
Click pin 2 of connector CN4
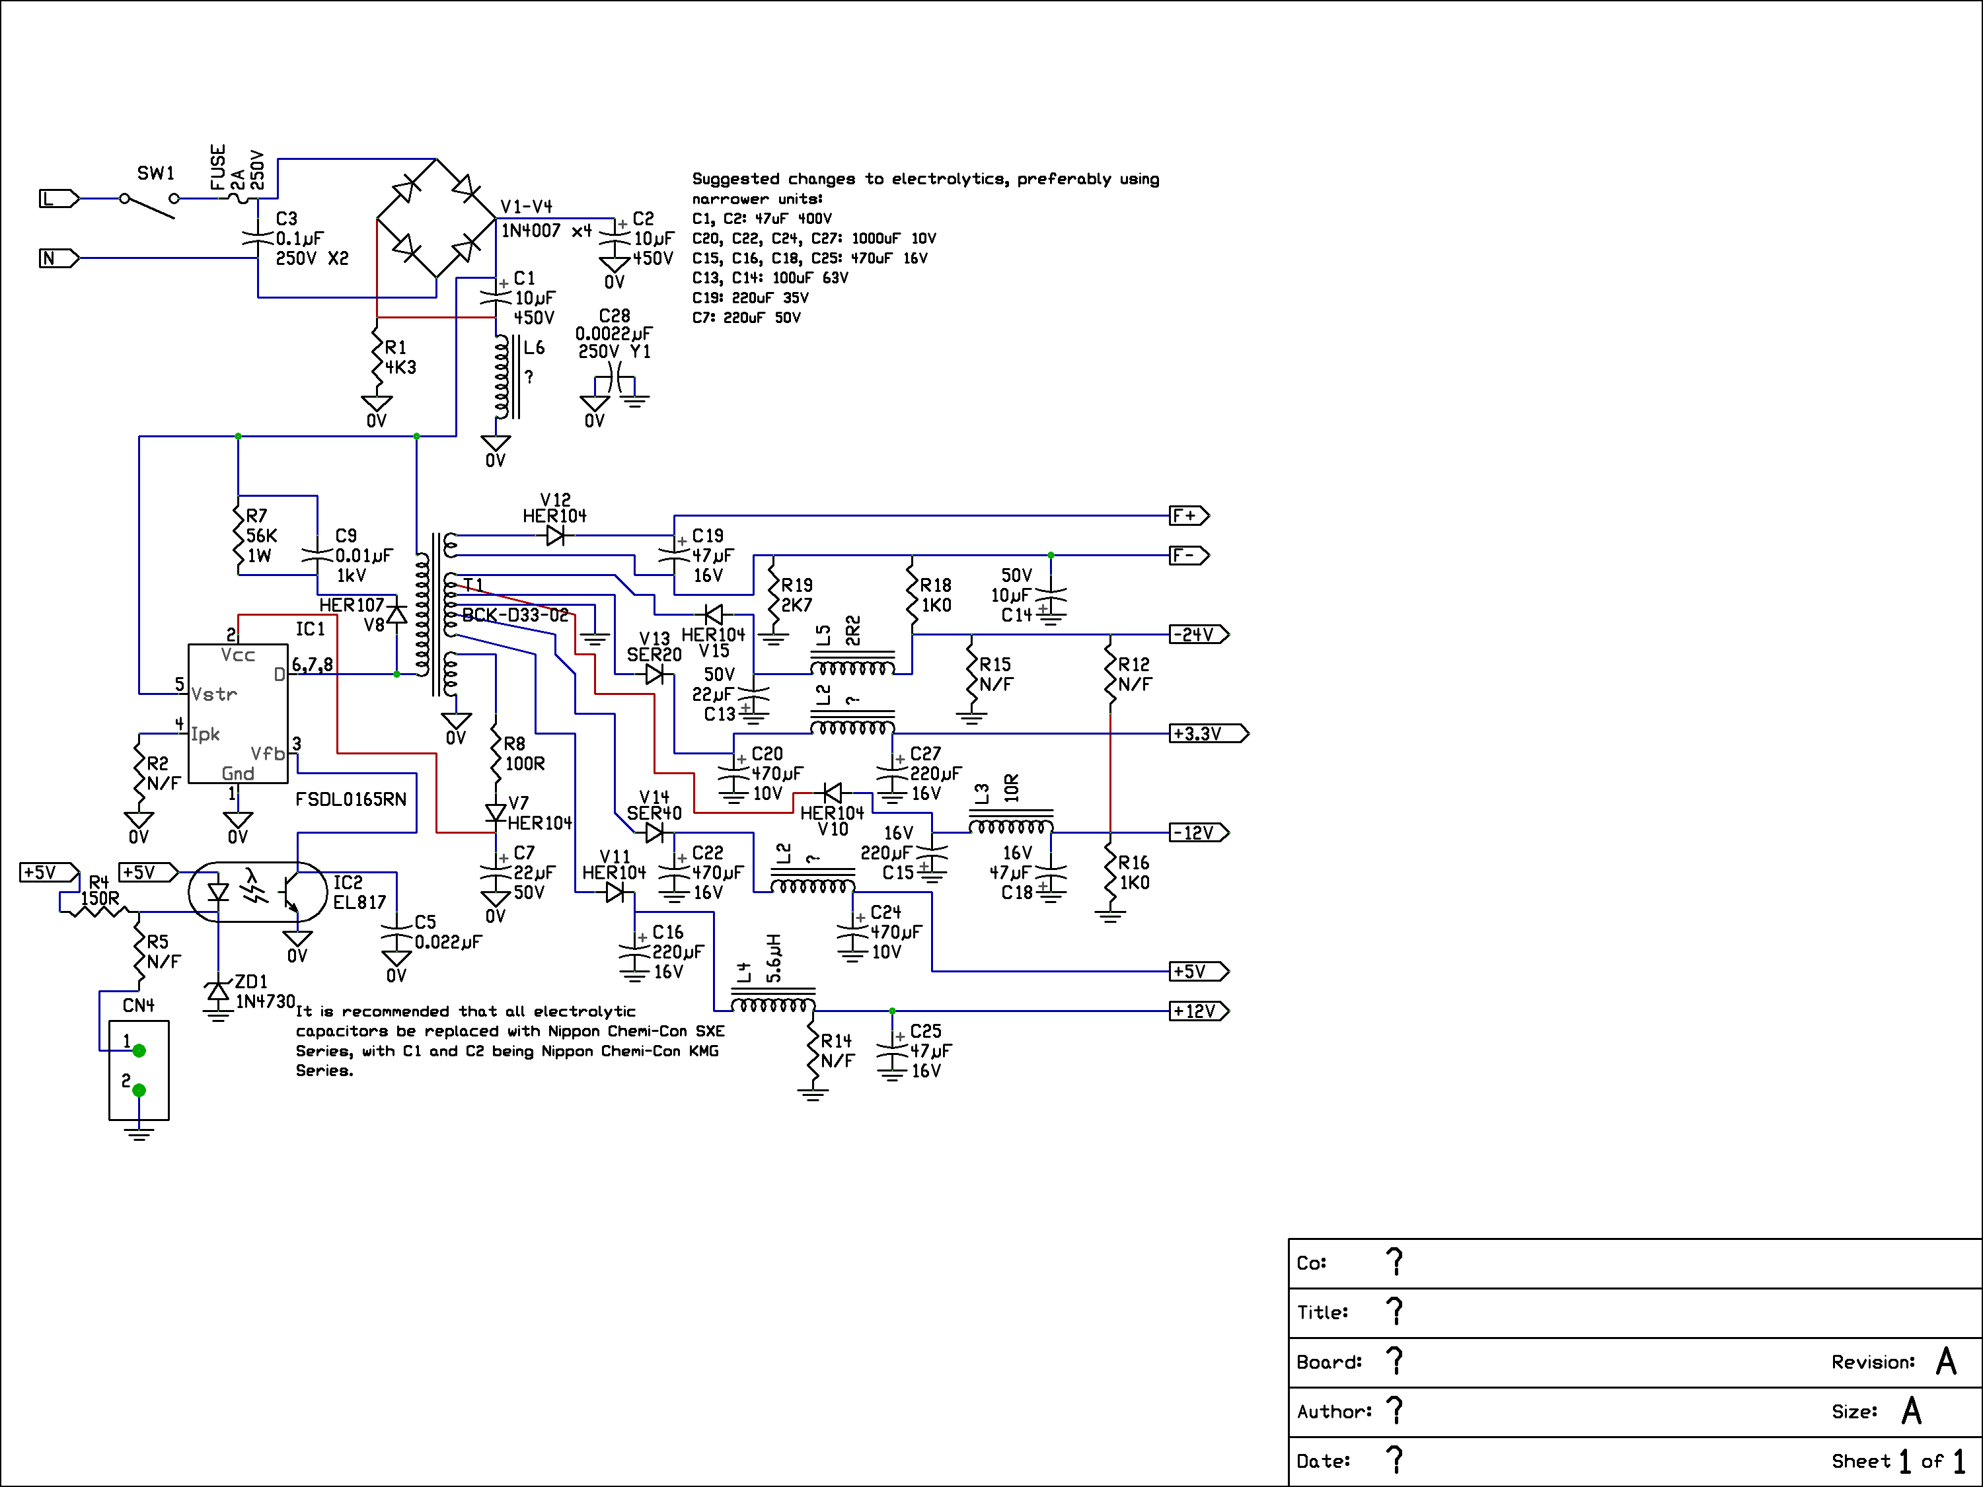pos(139,1090)
